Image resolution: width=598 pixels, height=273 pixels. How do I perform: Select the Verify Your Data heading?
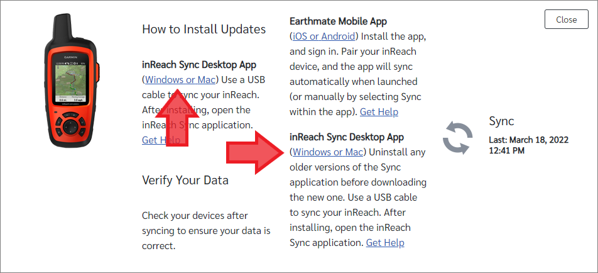tap(185, 180)
